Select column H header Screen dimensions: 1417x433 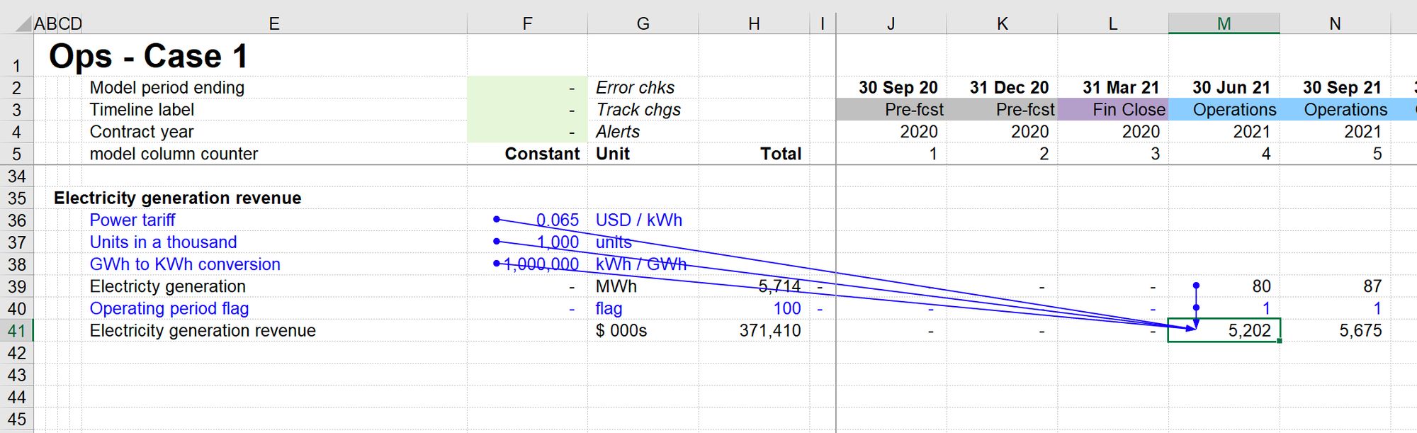(754, 23)
